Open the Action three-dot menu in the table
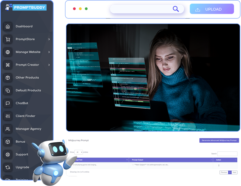Screen dimensions: 241x186 218,165
